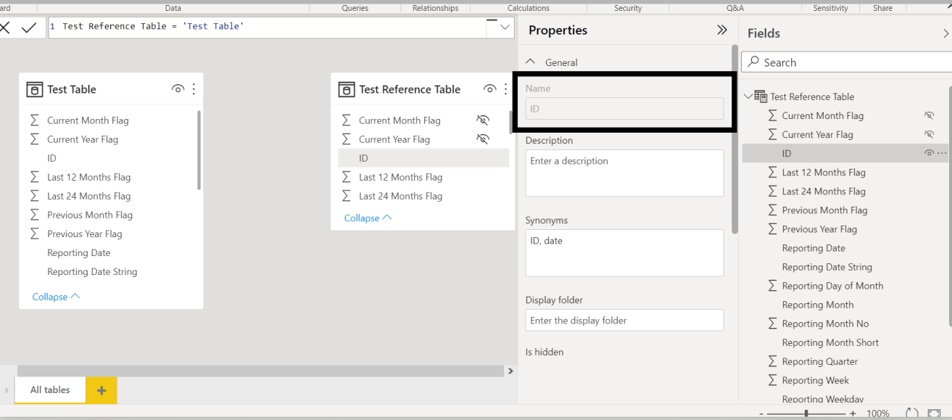The height and width of the screenshot is (420, 952).
Task: Collapse the General section in Properties
Action: point(531,62)
